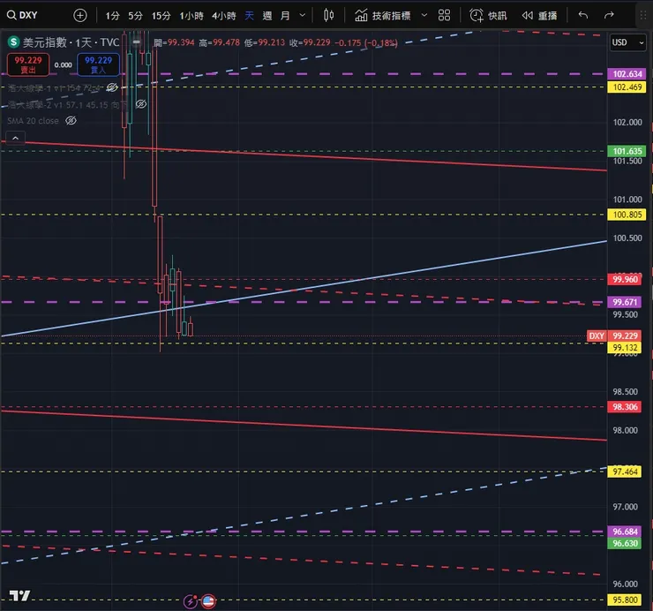Click the DXY 99.229 current price label
The width and height of the screenshot is (653, 611).
point(614,336)
